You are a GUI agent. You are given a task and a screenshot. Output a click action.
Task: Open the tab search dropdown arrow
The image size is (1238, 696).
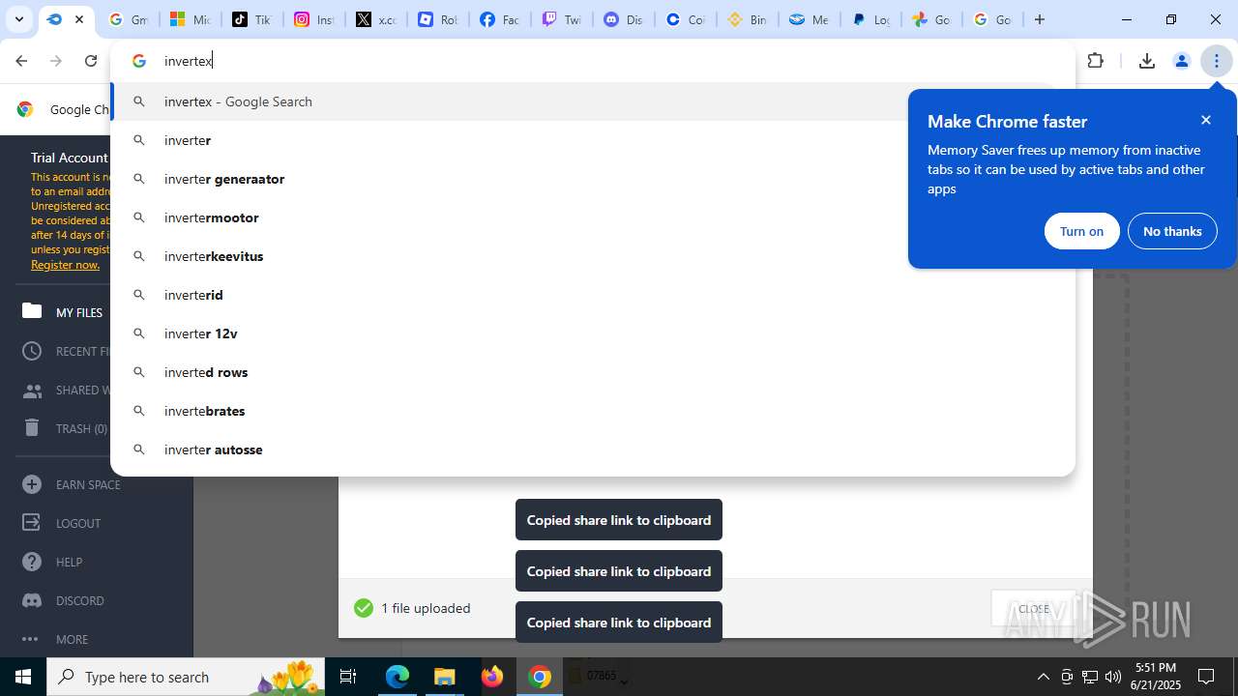pos(18,19)
